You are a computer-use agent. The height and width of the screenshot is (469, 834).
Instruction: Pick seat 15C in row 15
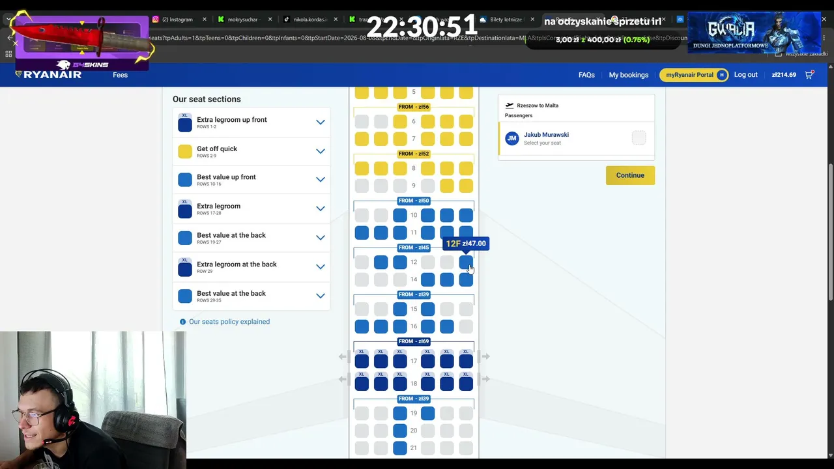click(x=399, y=309)
